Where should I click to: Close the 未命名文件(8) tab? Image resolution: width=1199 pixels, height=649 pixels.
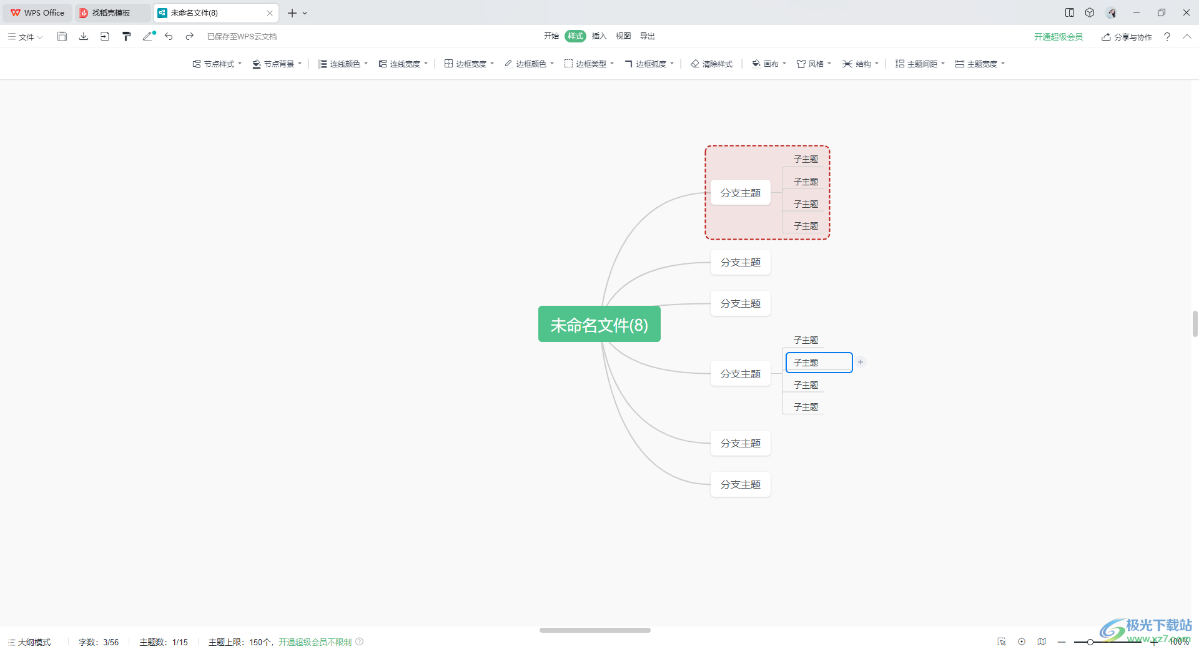(270, 12)
